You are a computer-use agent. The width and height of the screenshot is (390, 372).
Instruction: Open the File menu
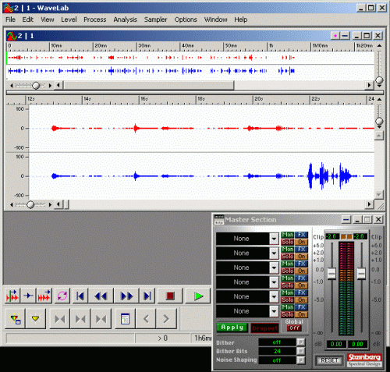10,19
